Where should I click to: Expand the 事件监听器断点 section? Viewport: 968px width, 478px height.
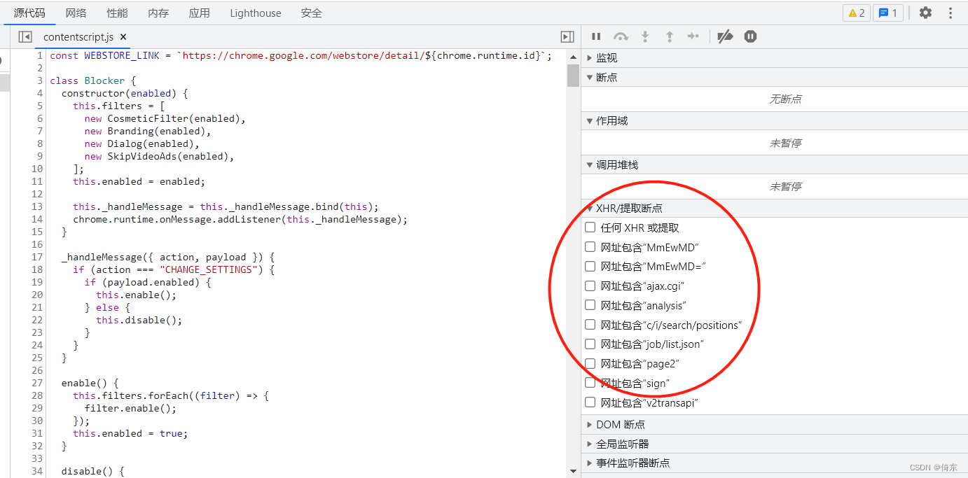pos(774,463)
